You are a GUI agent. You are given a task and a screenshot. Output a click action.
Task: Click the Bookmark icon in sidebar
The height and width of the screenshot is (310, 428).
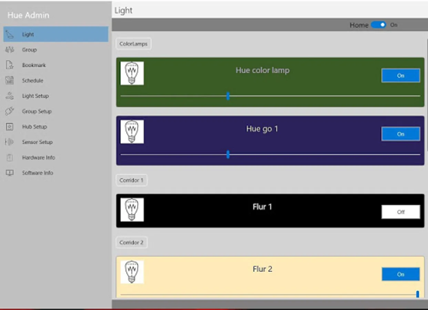point(10,65)
